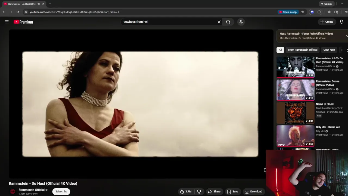This screenshot has height=196, width=348.
Task: Open the YouTube hamburger guide menu
Action: (7, 22)
